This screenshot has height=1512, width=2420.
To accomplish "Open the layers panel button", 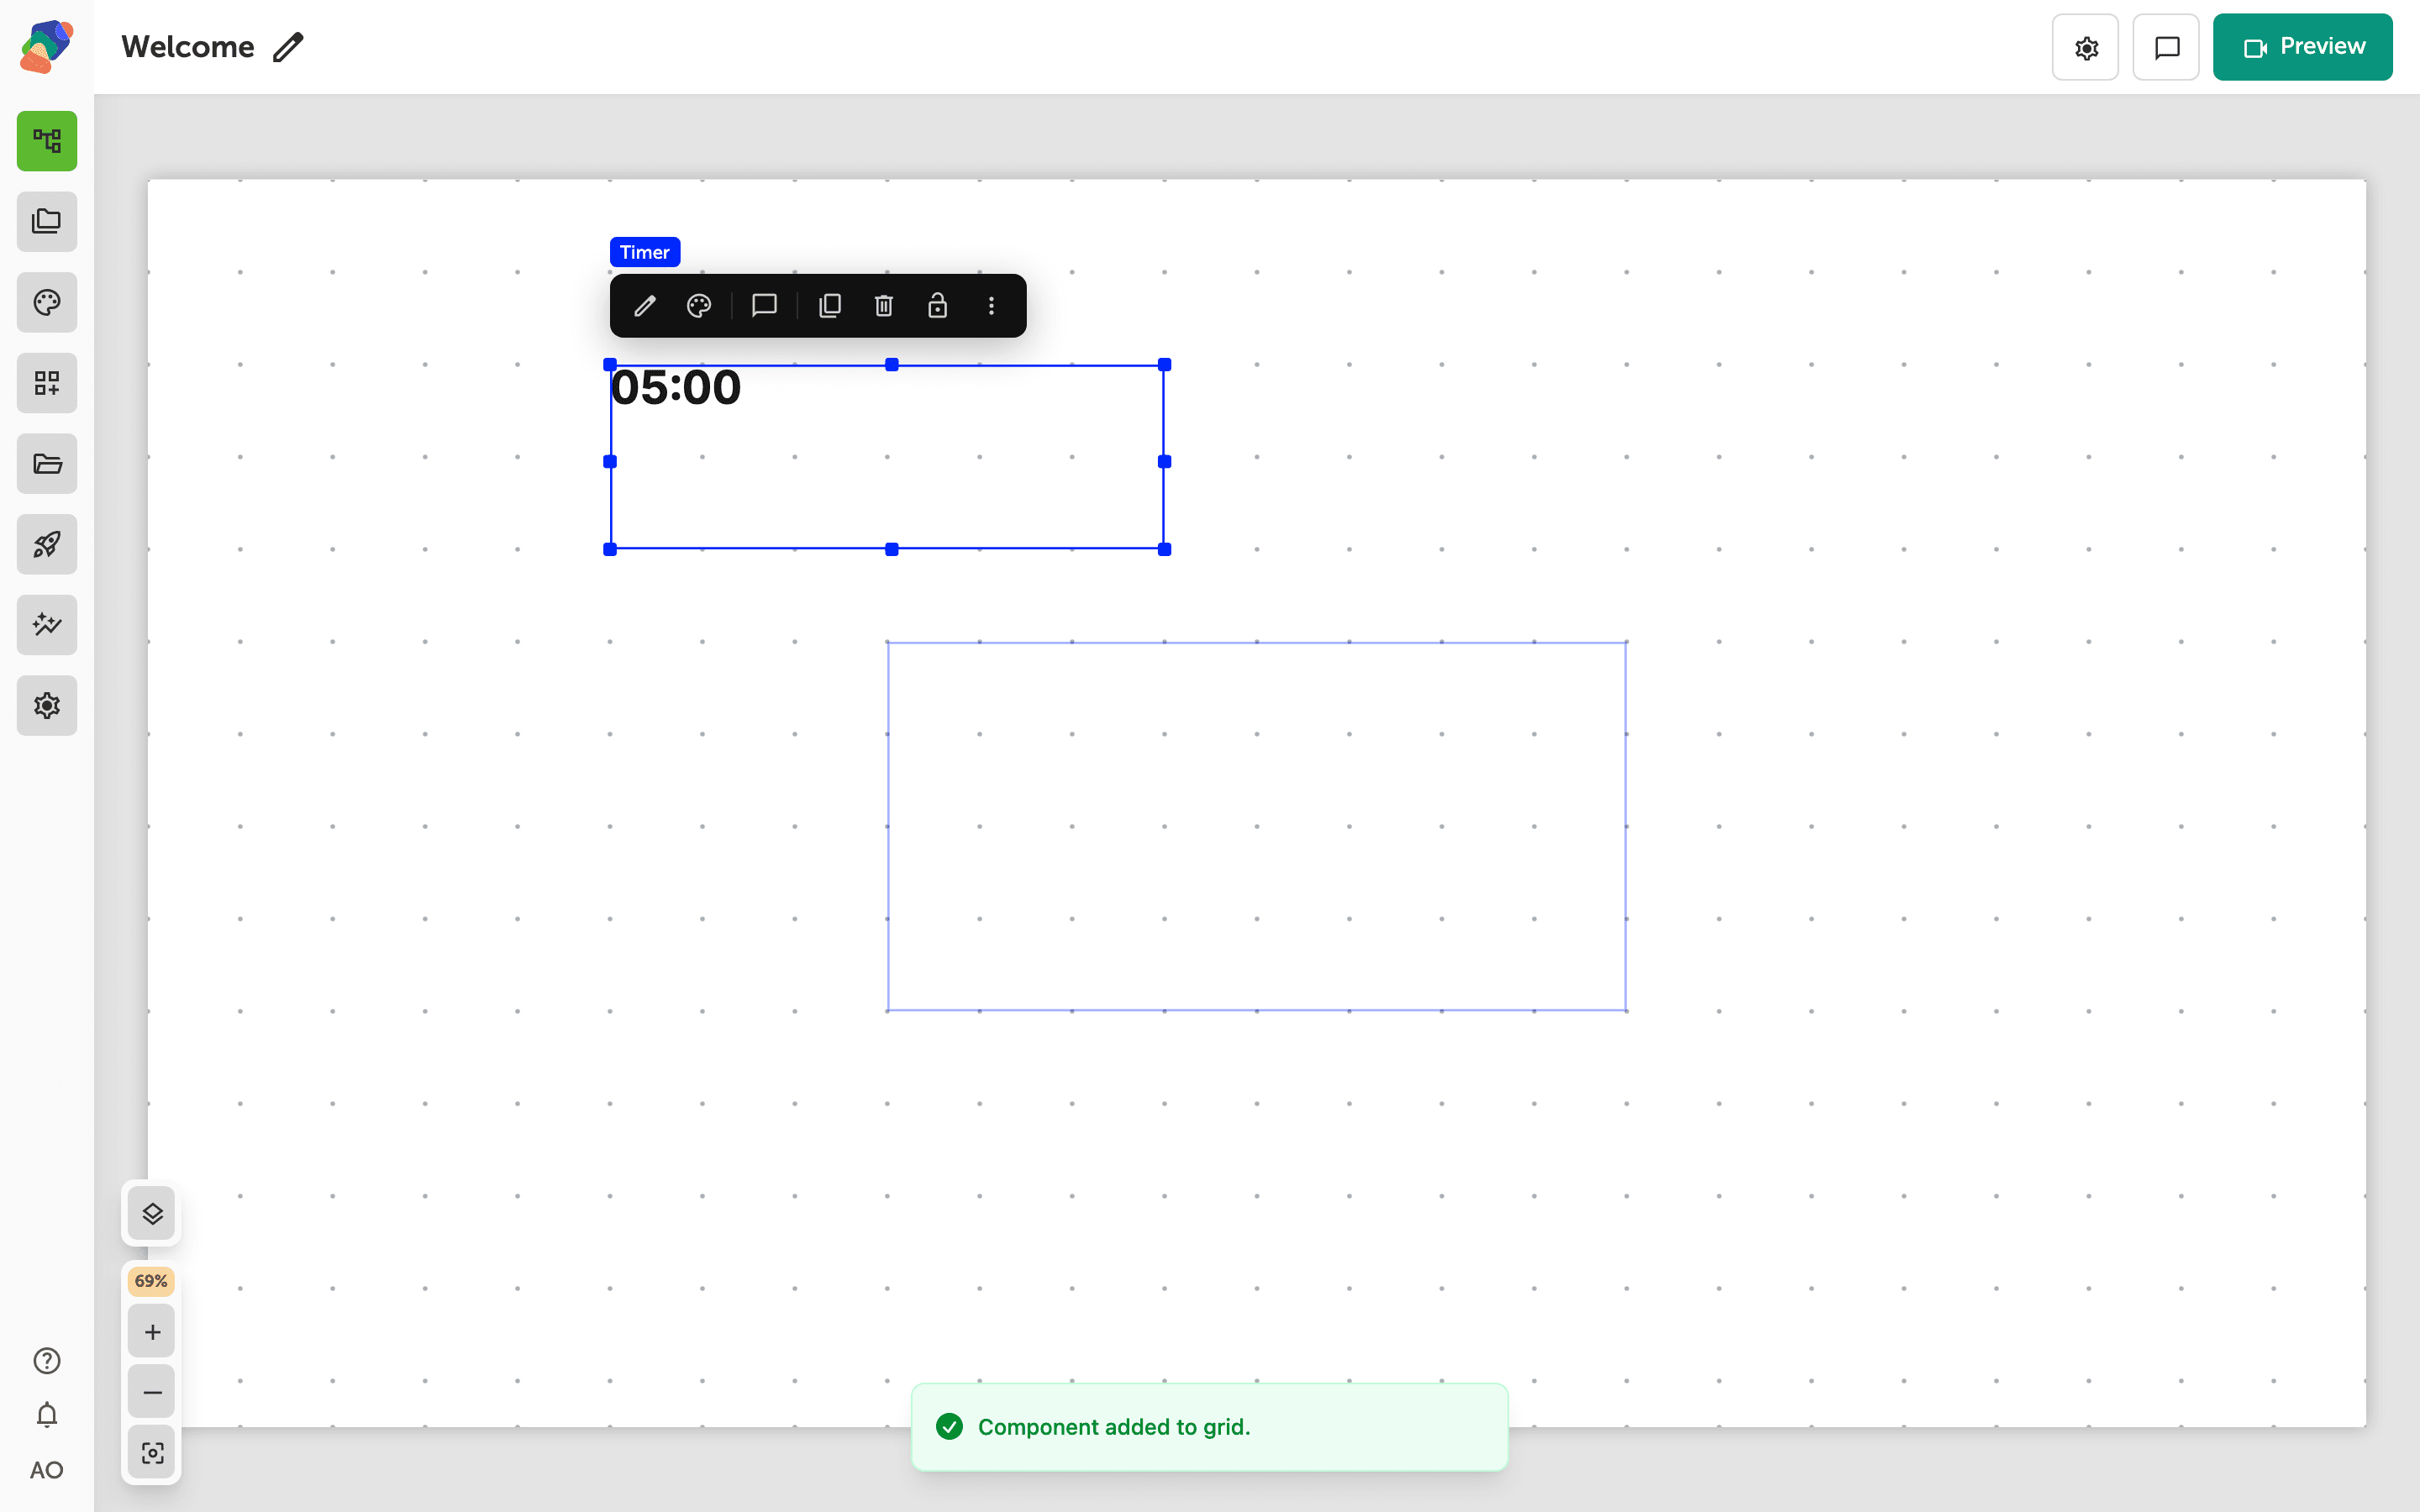I will (x=152, y=1214).
